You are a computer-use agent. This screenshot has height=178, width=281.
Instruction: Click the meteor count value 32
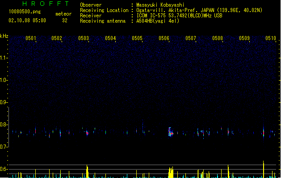coord(65,20)
